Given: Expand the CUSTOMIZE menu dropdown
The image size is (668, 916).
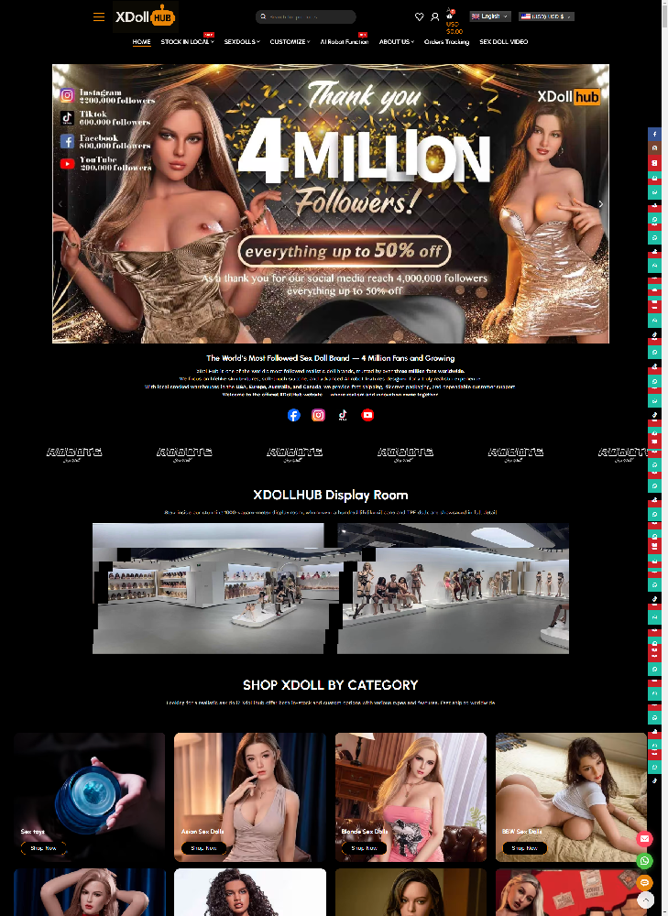Looking at the screenshot, I should pos(290,42).
